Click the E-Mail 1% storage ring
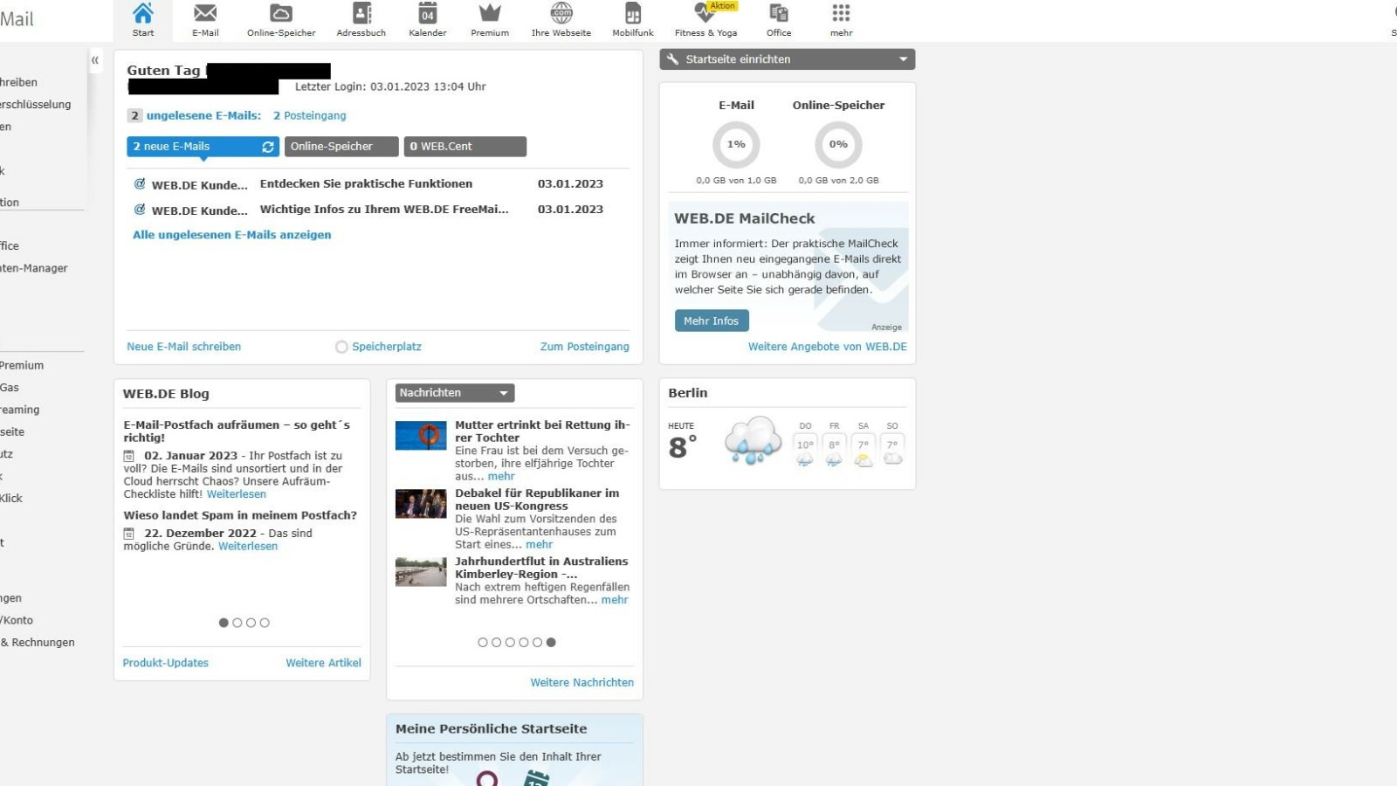The image size is (1397, 786). (x=736, y=144)
